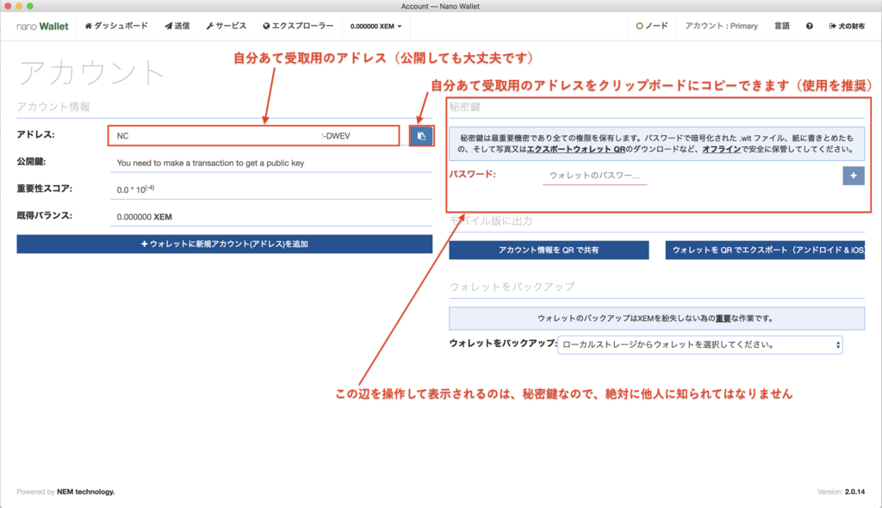
Task: Open the サービス menu
Action: click(227, 26)
